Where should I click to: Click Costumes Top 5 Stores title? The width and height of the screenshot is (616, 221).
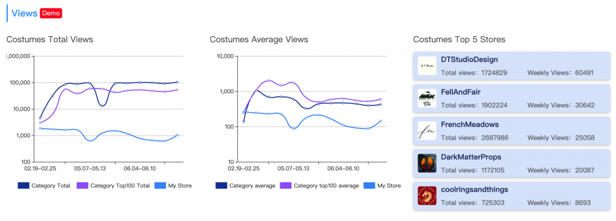(459, 39)
